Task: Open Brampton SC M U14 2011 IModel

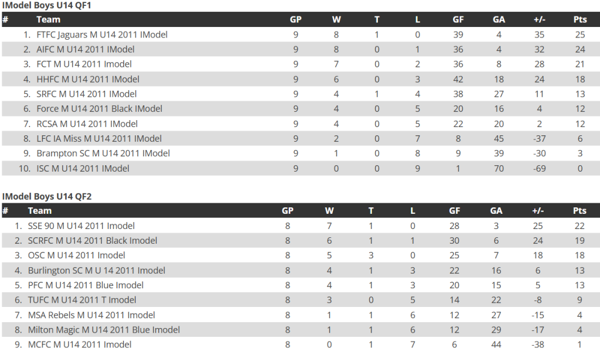Action: pos(103,153)
